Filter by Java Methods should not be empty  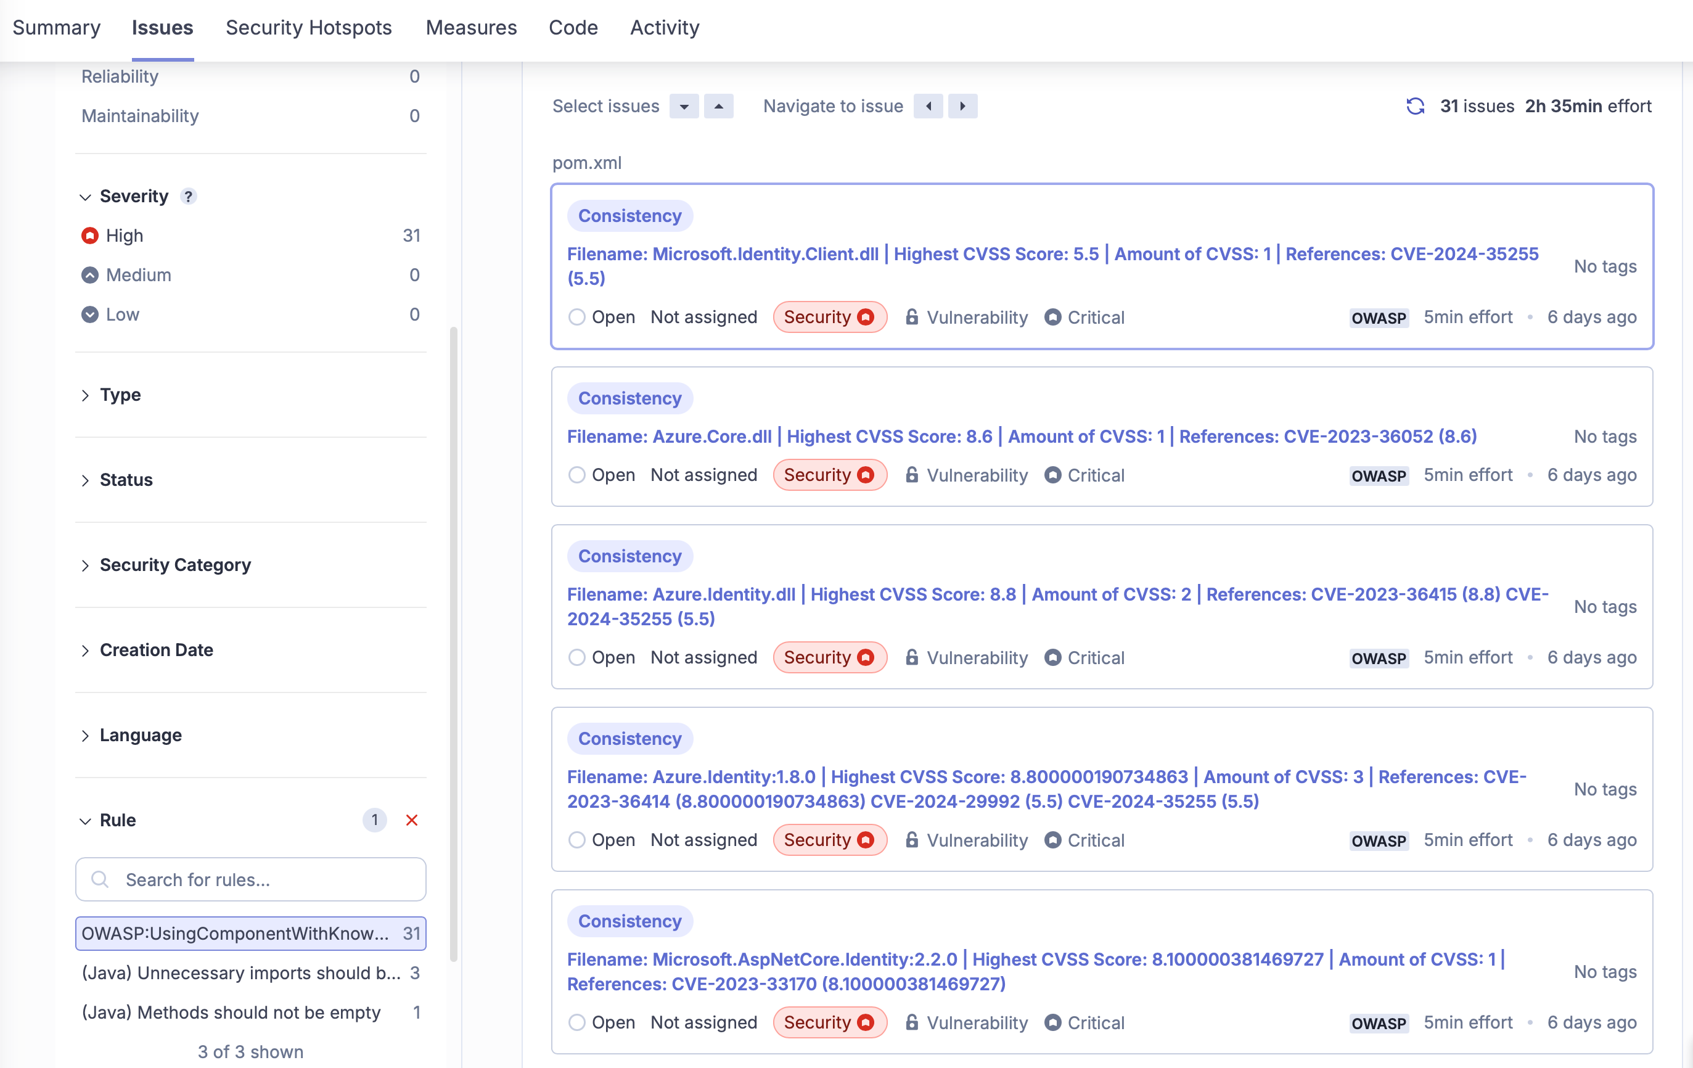[231, 1012]
